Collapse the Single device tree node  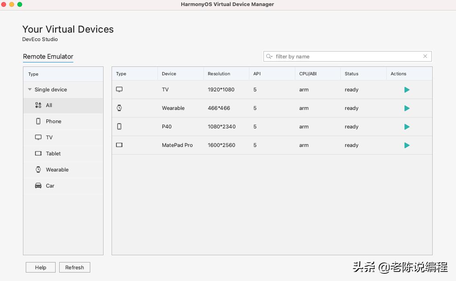coord(30,89)
